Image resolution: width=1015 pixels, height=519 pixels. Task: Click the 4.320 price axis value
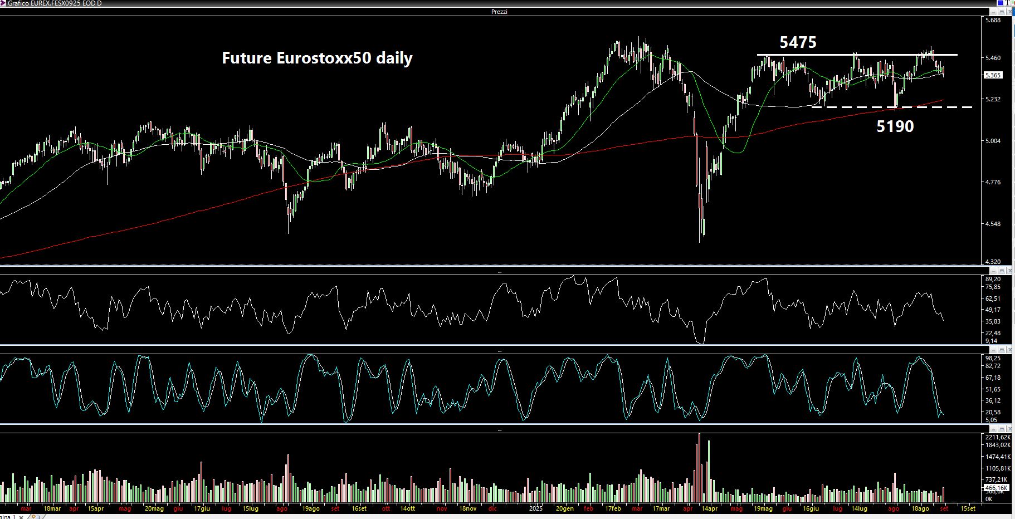point(993,261)
